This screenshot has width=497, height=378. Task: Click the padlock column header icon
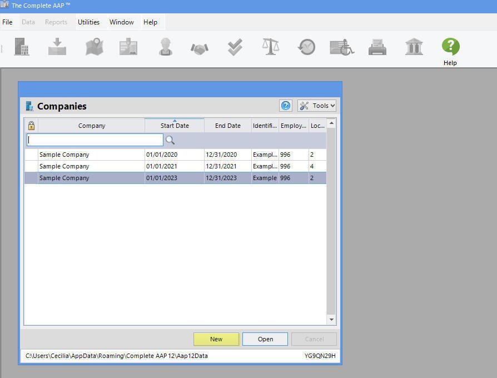[31, 126]
